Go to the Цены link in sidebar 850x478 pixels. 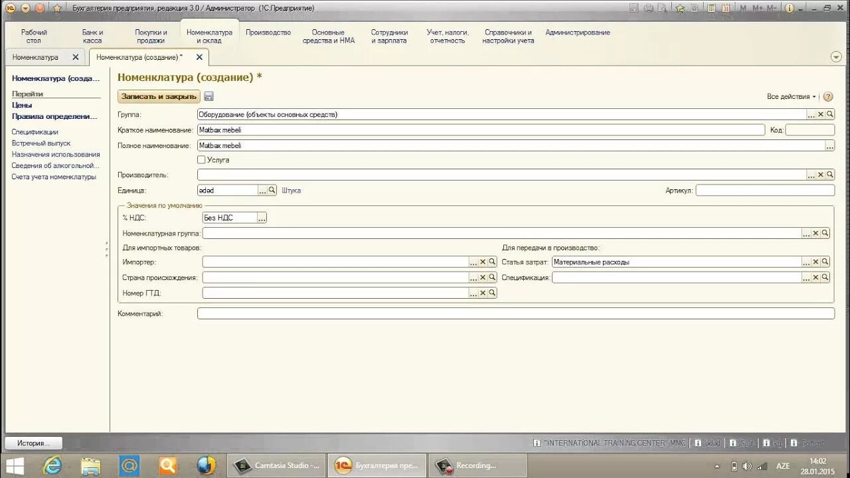(22, 105)
